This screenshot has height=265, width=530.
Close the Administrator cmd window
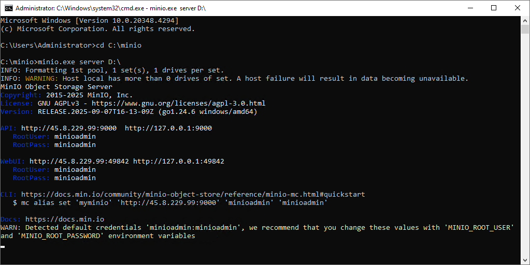point(518,8)
